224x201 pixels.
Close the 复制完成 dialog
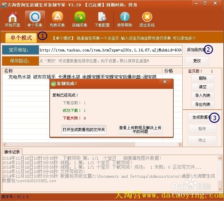pyautogui.click(x=165, y=82)
